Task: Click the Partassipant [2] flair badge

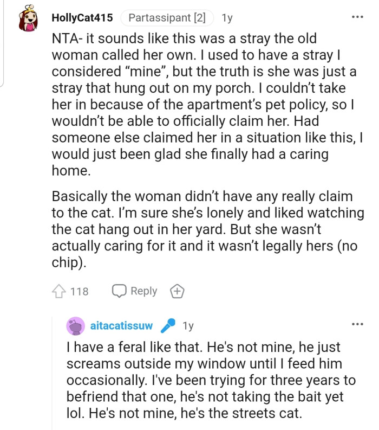Action: (167, 18)
